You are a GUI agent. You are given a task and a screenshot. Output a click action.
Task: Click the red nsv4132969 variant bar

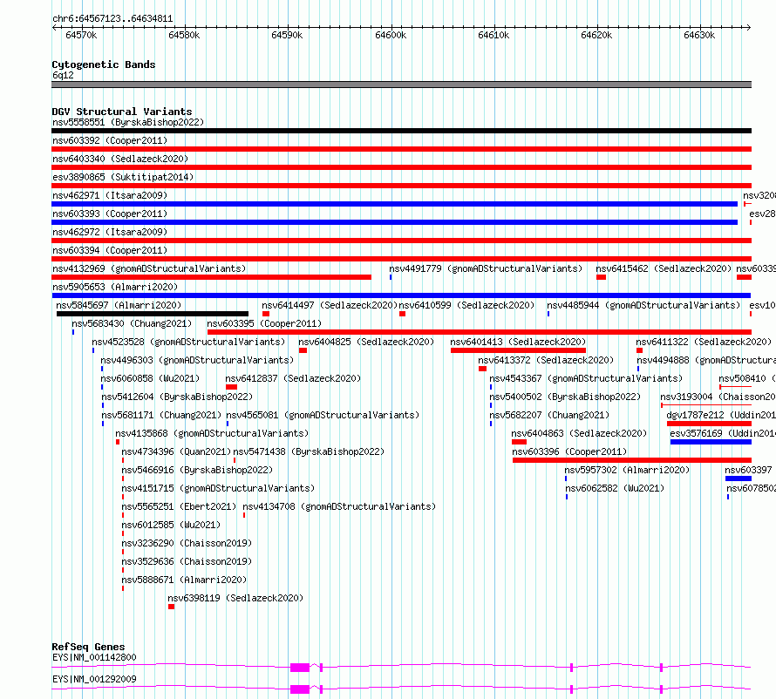(211, 277)
